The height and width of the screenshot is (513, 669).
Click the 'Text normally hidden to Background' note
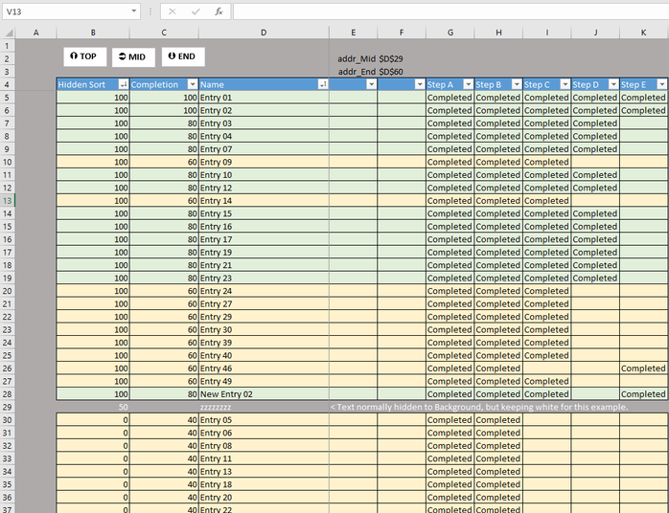pos(478,407)
